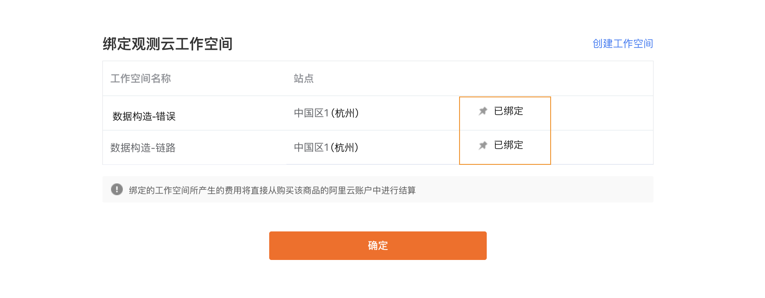
Task: Click the blank area left of 确定 button
Action: click(186, 245)
